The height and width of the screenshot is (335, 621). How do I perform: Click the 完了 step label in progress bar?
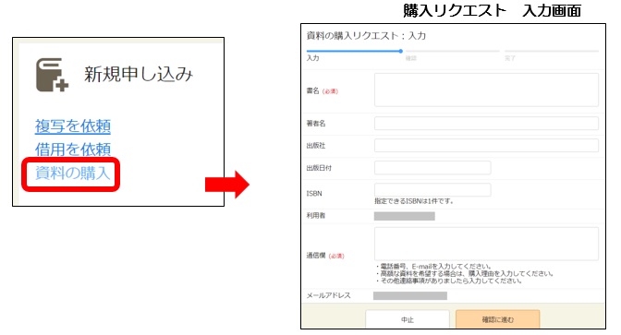(510, 58)
